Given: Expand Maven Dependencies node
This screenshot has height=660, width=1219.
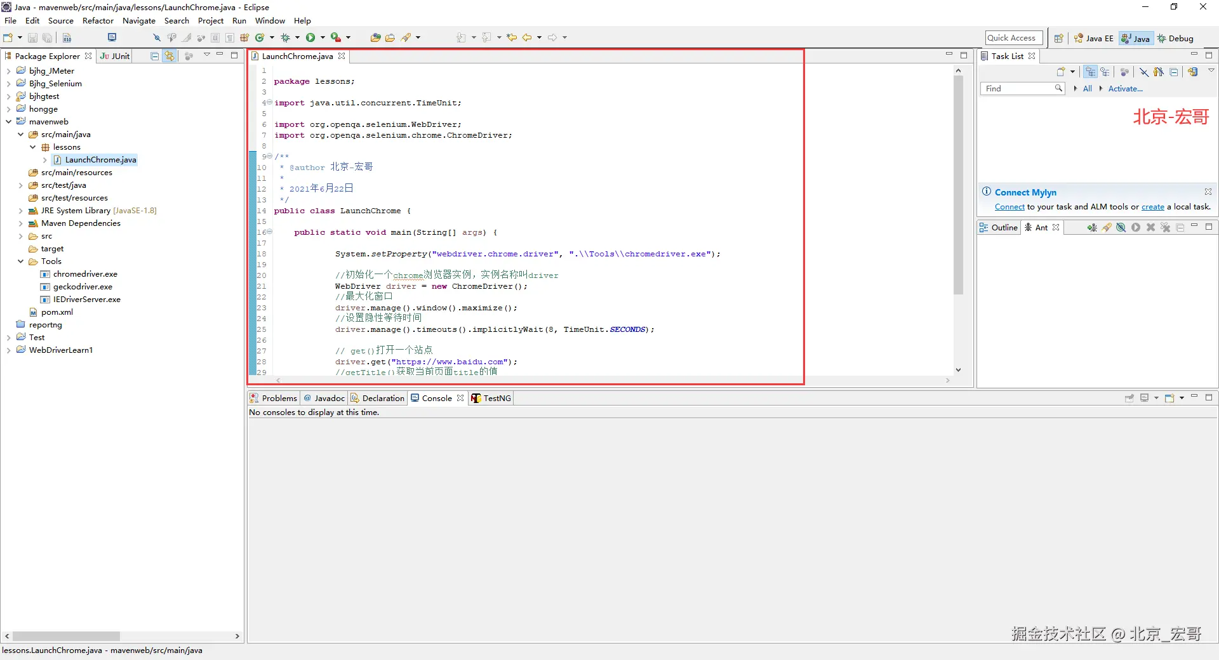Looking at the screenshot, I should click(21, 223).
